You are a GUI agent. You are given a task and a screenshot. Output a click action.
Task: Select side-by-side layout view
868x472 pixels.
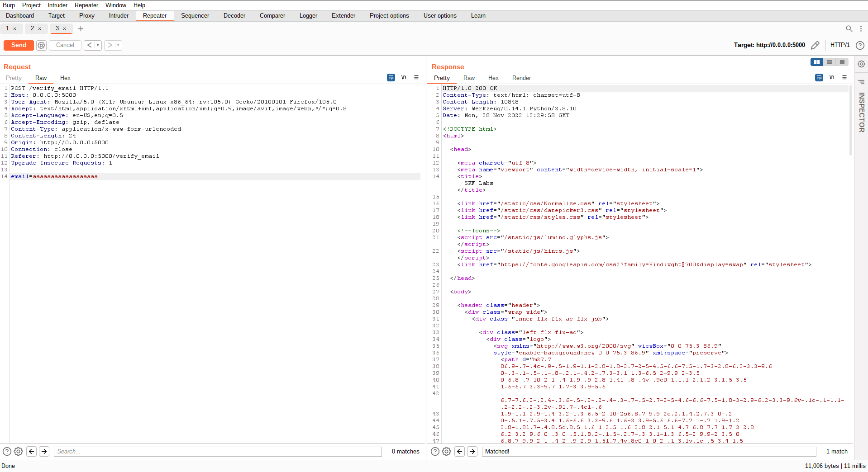tap(816, 62)
